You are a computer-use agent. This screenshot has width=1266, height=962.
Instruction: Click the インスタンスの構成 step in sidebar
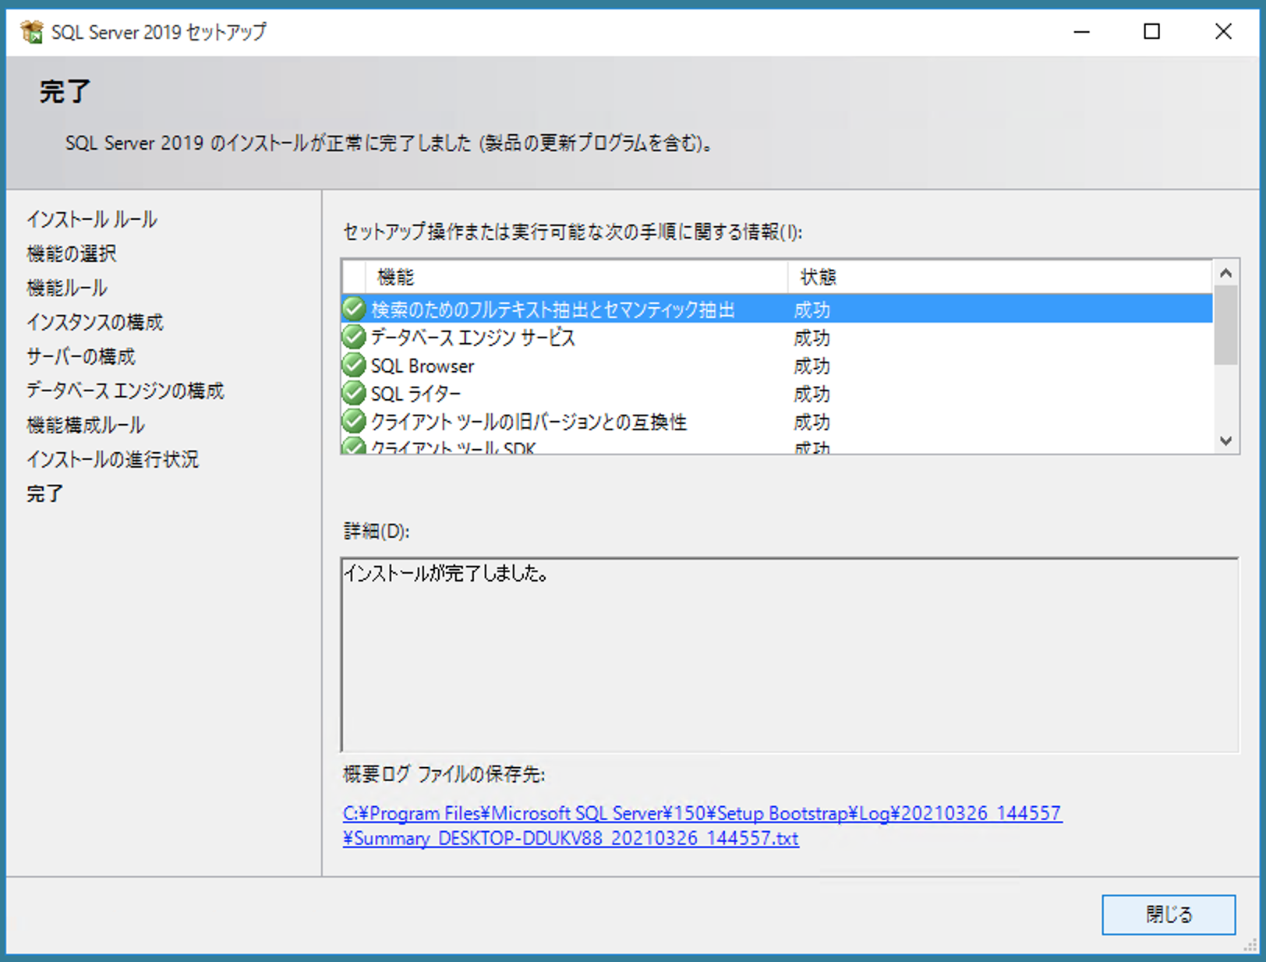[x=95, y=322]
